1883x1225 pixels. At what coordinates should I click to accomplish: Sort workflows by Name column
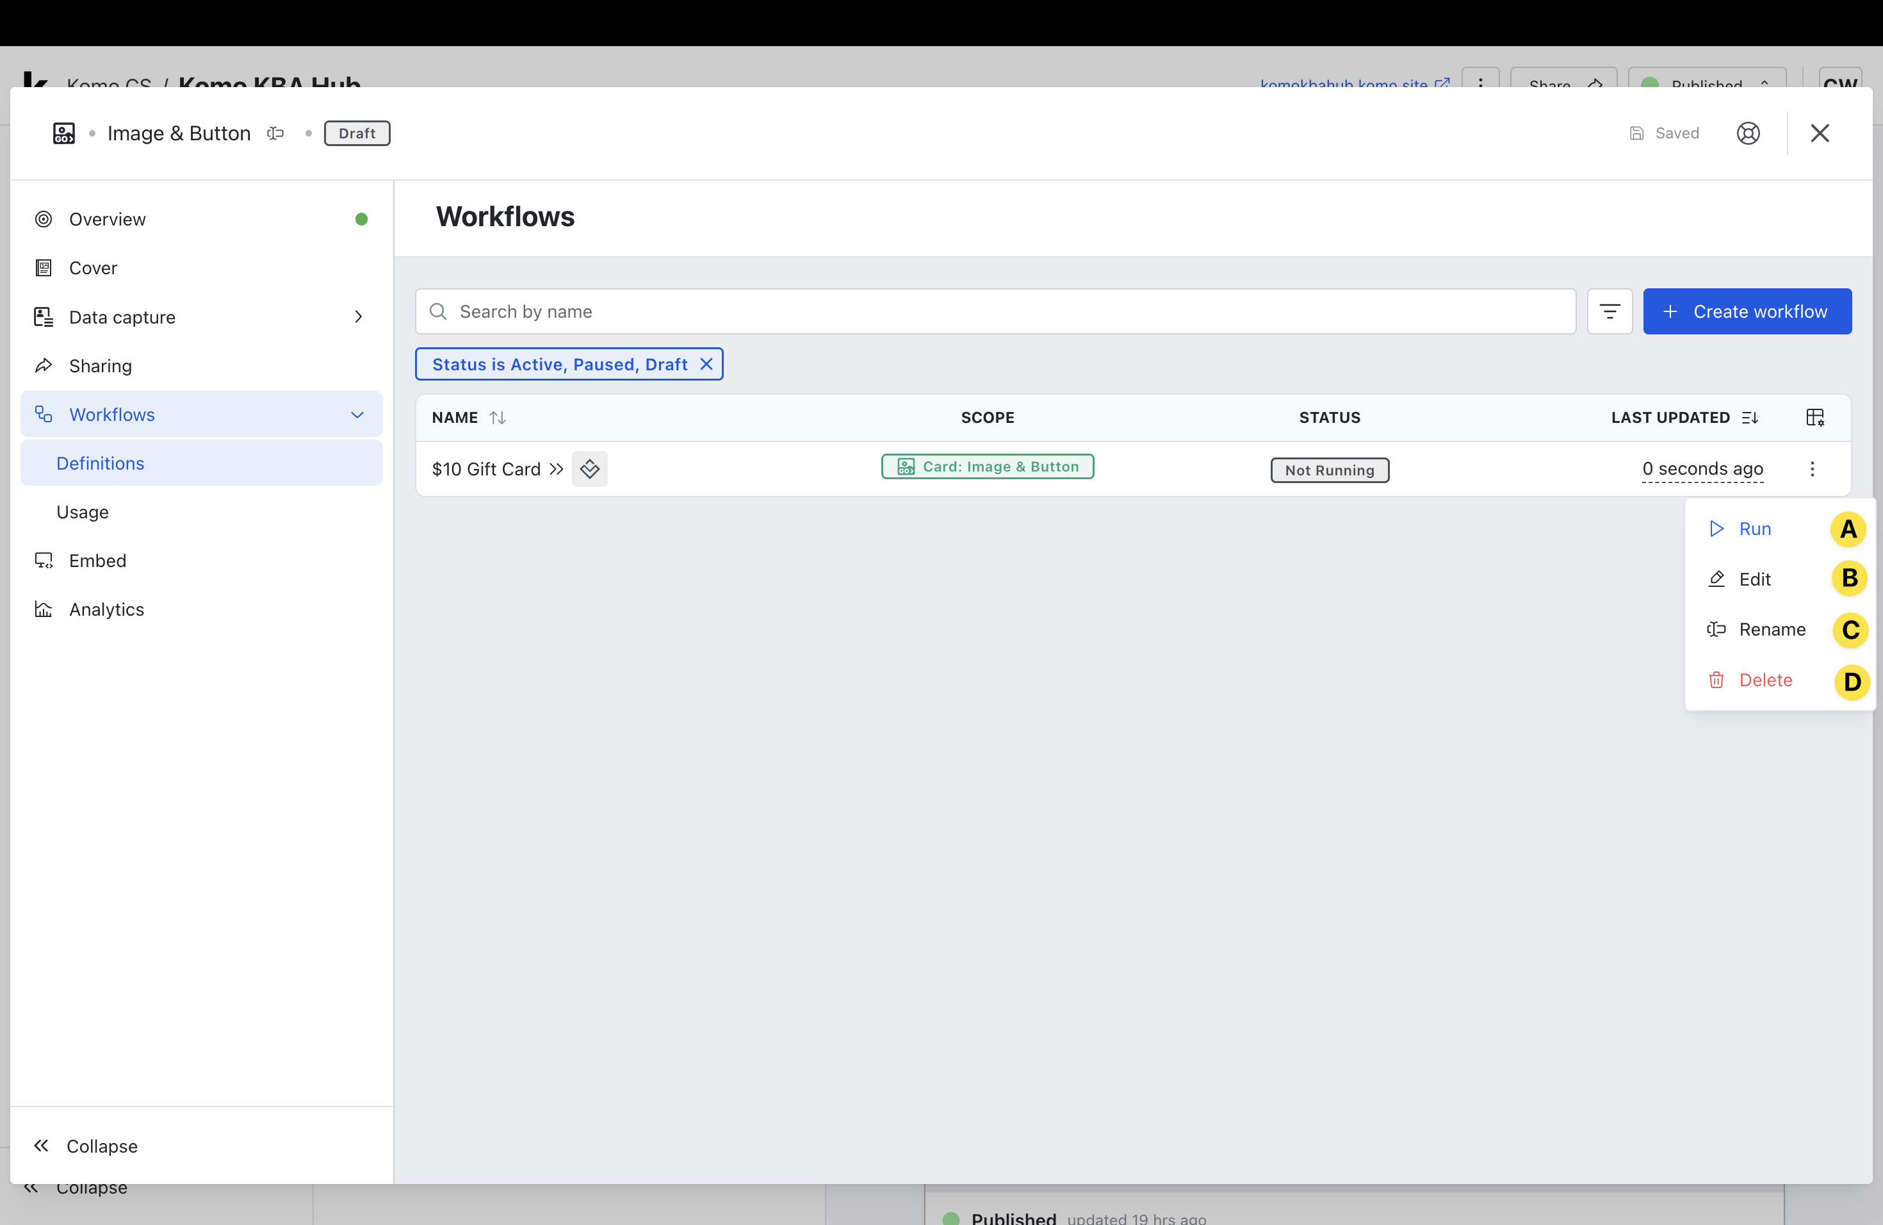click(x=497, y=417)
